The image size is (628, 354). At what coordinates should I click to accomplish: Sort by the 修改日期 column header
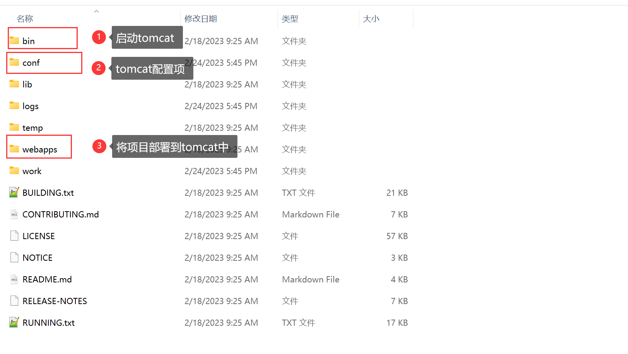tap(200, 19)
